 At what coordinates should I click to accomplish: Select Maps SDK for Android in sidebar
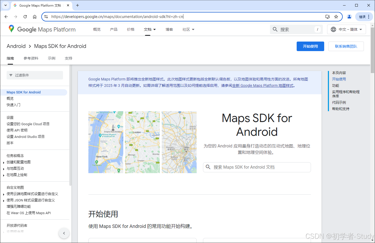click(x=34, y=92)
